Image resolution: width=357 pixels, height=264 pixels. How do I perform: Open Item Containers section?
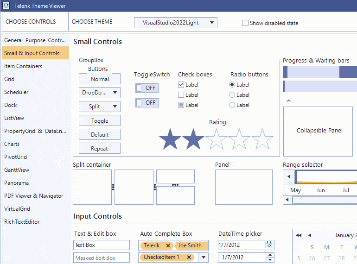[x=36, y=66]
